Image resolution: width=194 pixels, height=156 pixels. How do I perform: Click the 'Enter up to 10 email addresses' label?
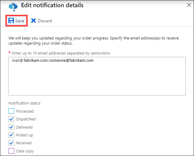coord(61,53)
